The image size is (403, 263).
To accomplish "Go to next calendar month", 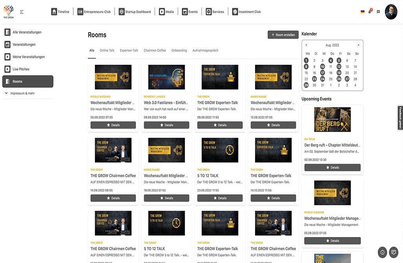I will [x=358, y=45].
